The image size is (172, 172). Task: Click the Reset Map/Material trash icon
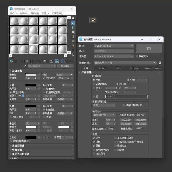[27, 61]
